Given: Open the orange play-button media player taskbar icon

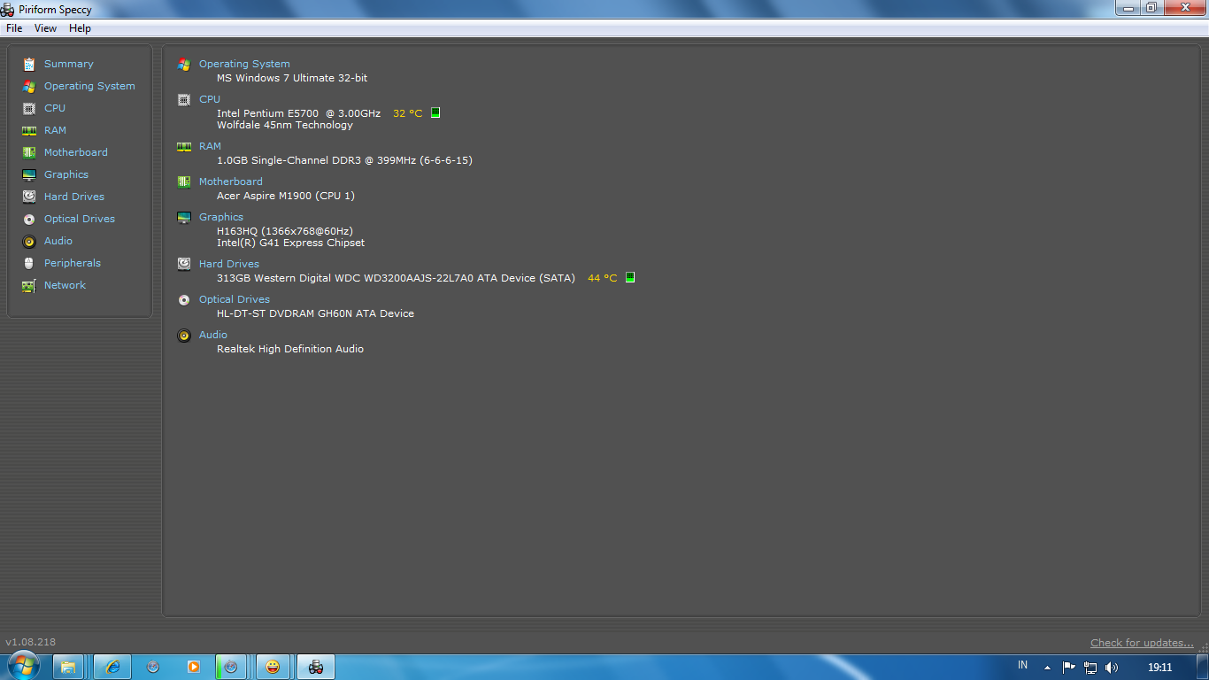Looking at the screenshot, I should (x=194, y=667).
